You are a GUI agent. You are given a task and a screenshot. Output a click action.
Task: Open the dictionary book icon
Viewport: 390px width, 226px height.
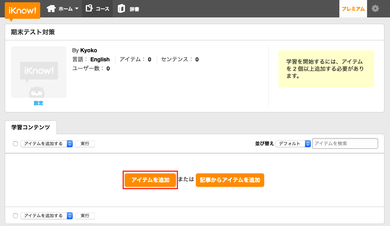click(x=121, y=9)
